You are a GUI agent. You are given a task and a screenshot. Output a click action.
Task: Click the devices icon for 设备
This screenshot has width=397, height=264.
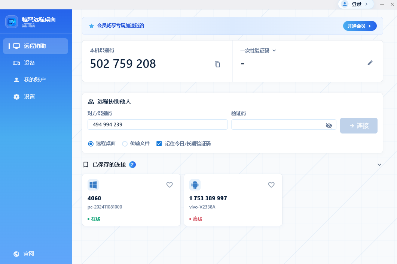(16, 63)
